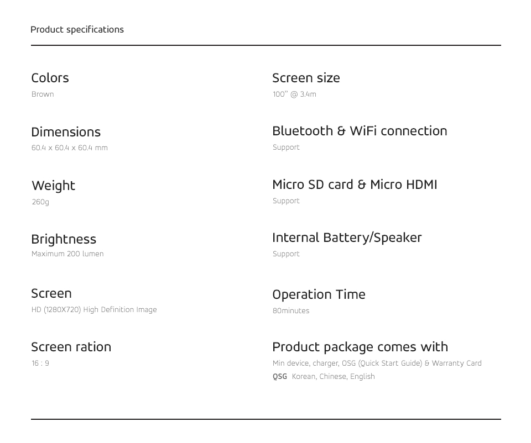
Task: Select the Screen ration heading
Action: tap(71, 347)
